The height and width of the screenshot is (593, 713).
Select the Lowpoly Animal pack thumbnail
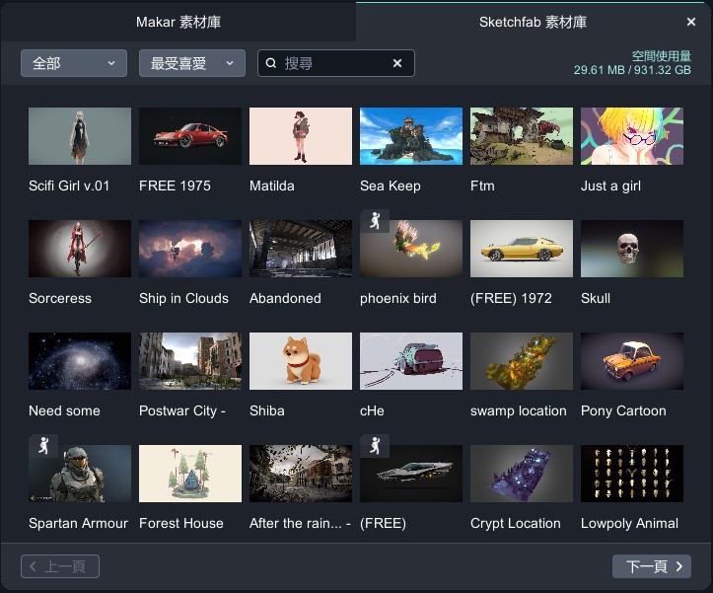[632, 474]
